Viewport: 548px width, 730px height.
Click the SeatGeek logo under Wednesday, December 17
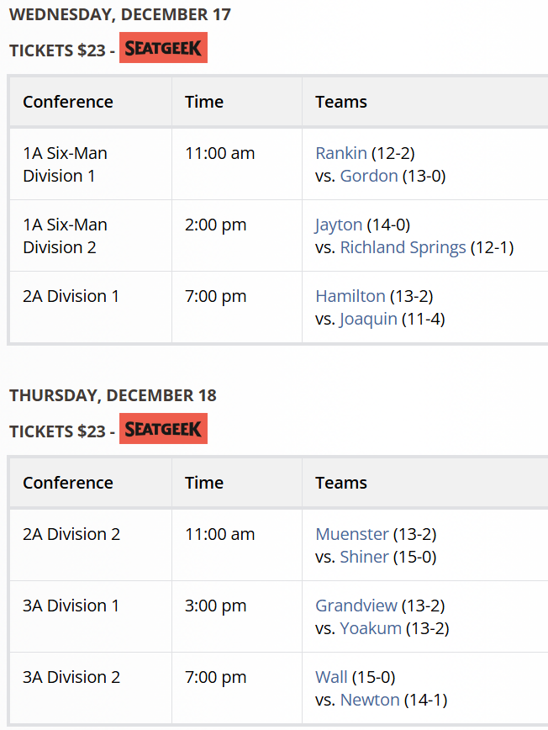(163, 48)
